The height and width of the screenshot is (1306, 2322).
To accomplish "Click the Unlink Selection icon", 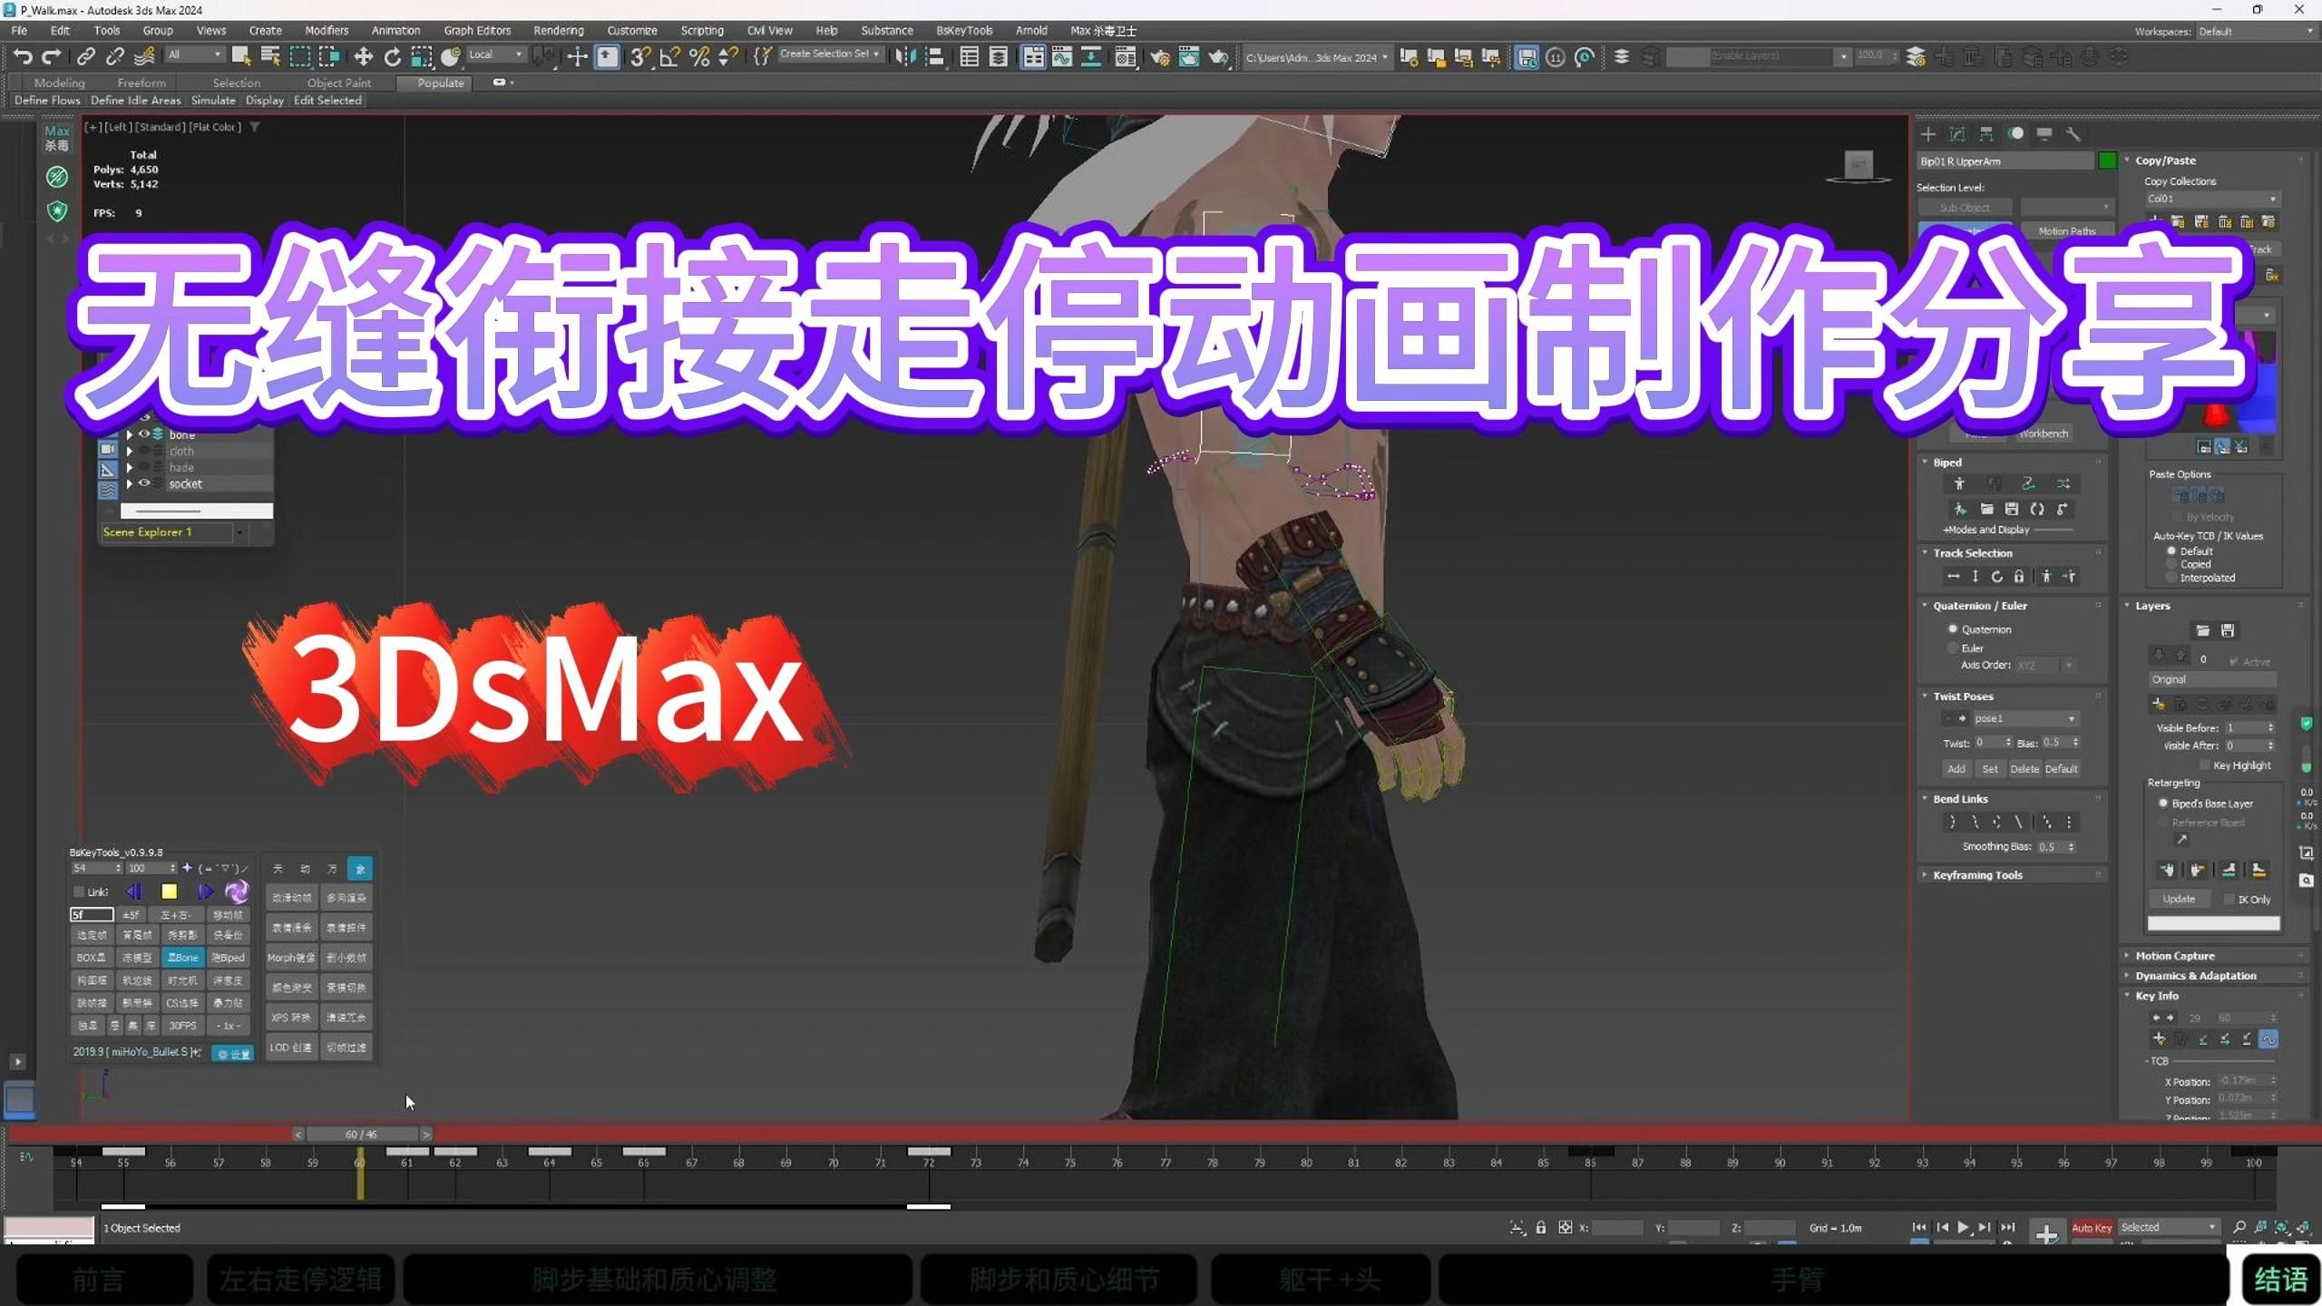I will [x=114, y=56].
